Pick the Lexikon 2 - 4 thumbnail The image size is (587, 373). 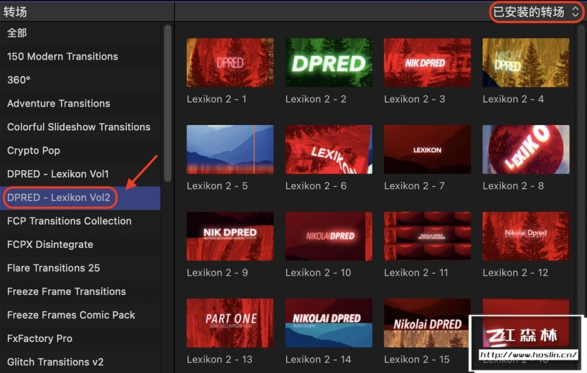(526, 63)
